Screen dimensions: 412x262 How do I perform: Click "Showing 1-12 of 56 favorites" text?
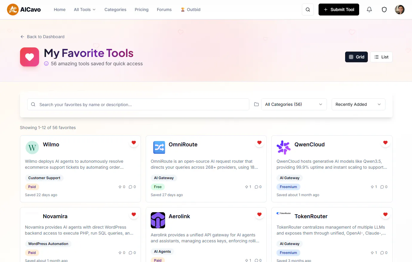click(48, 128)
